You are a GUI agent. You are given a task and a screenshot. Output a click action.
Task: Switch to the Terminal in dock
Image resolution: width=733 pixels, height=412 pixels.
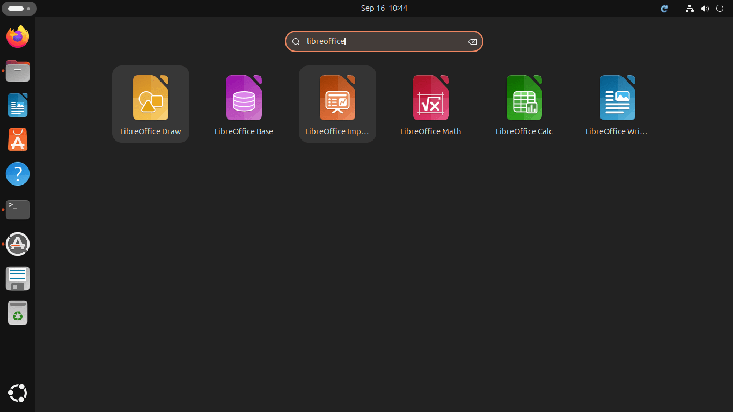18,209
